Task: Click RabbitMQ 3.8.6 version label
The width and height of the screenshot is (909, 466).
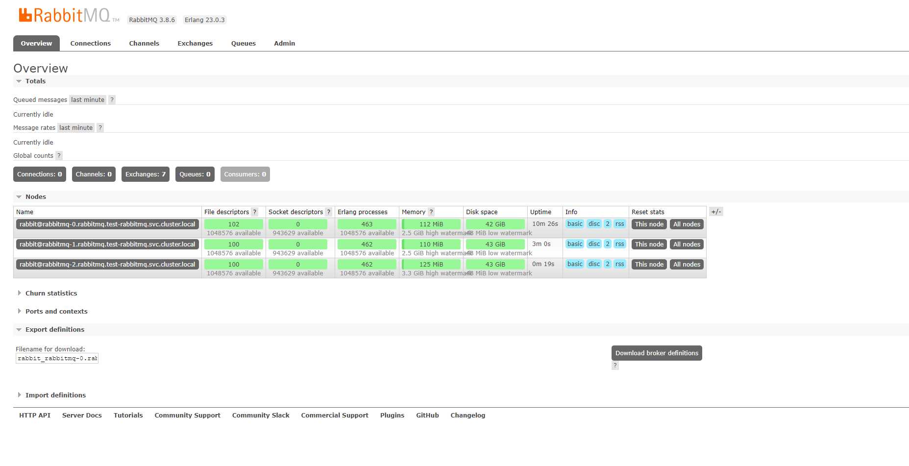Action: pyautogui.click(x=152, y=20)
